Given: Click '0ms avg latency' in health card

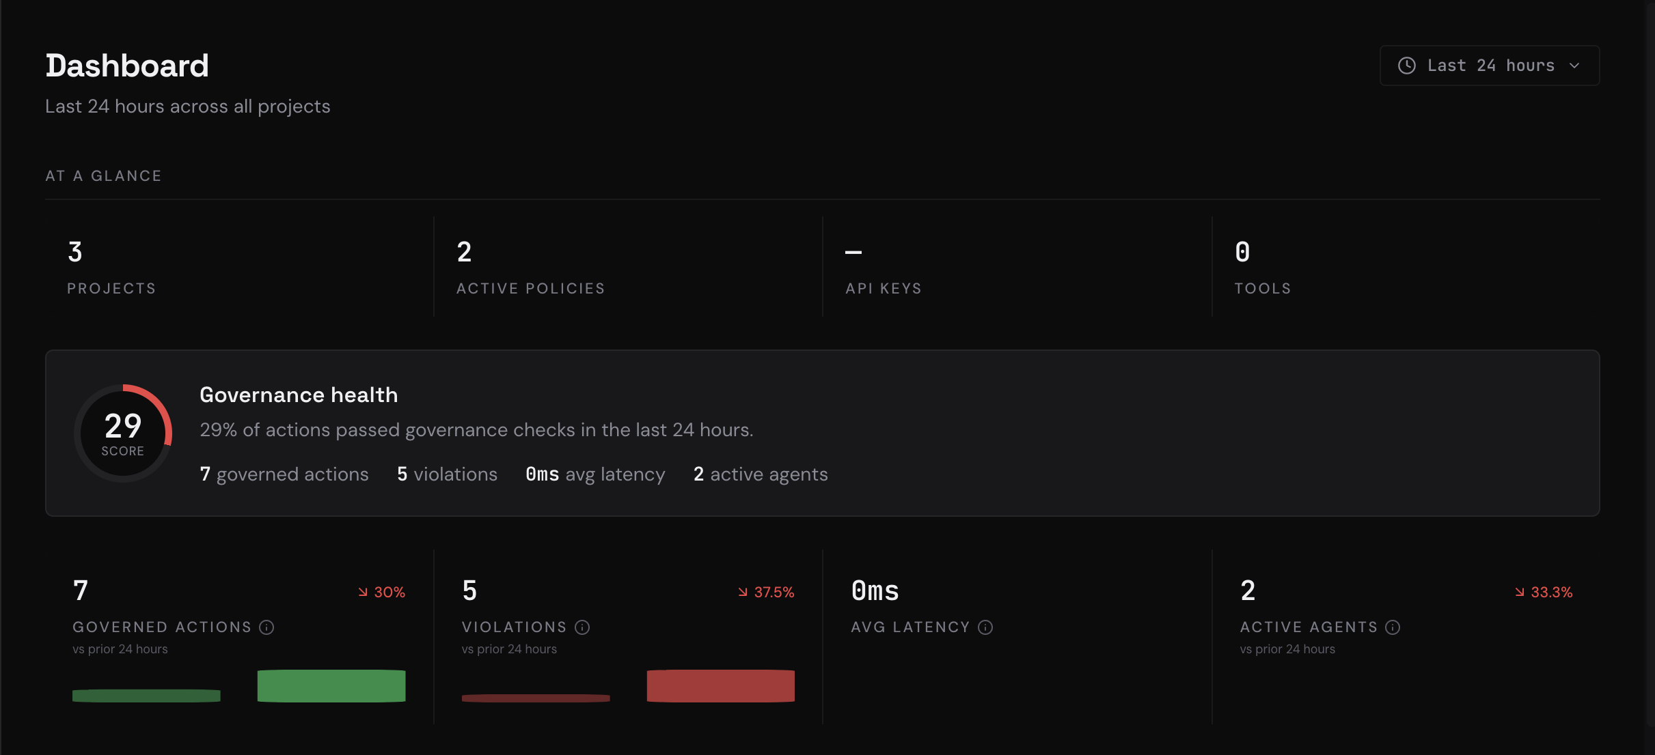Looking at the screenshot, I should pos(595,474).
